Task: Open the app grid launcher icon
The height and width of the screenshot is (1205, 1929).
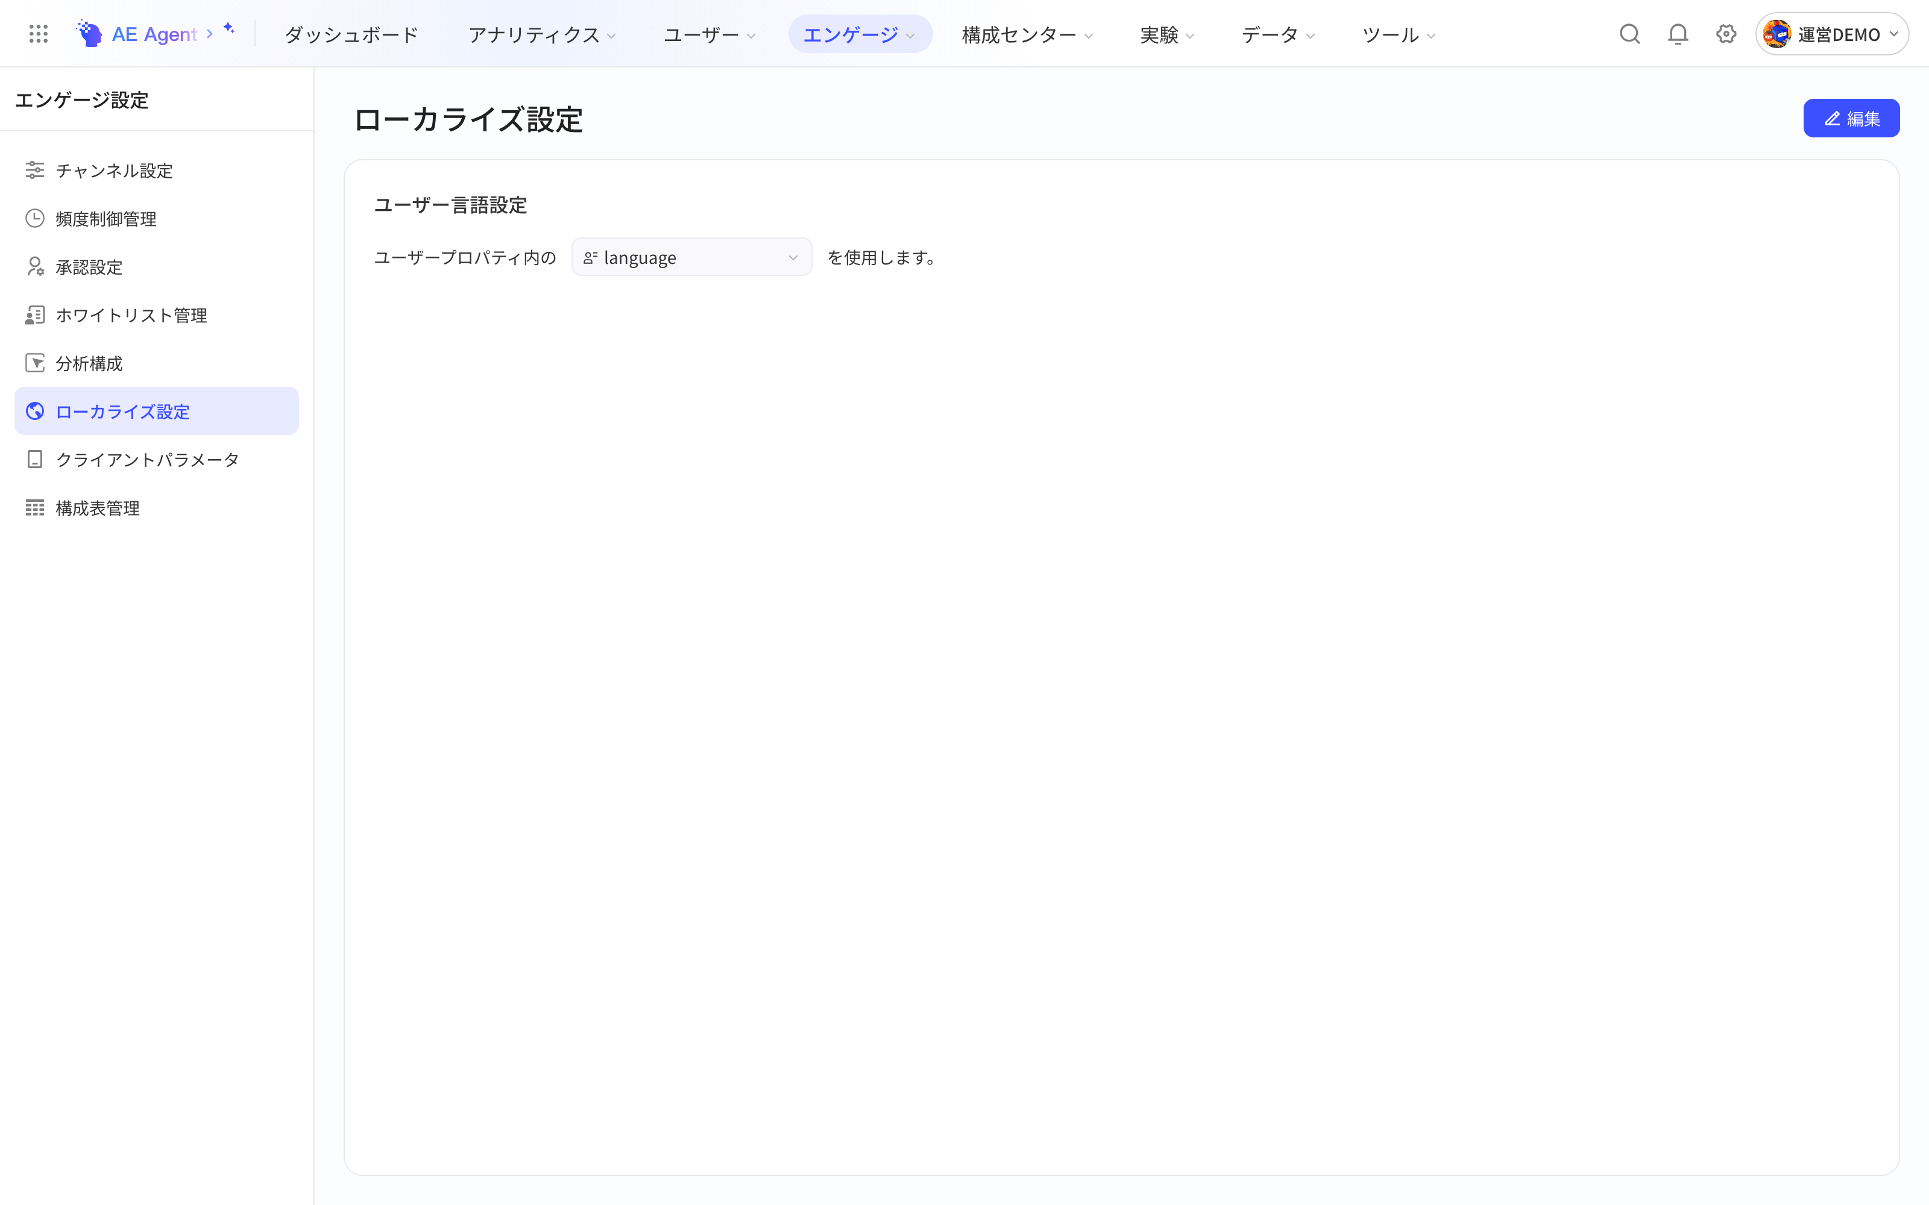Action: (x=38, y=34)
